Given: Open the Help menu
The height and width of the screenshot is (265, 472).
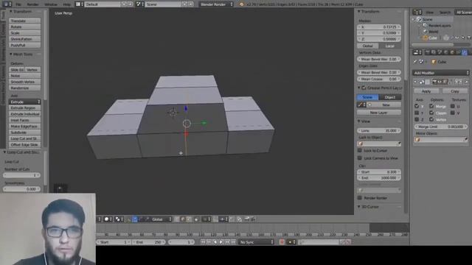Looking at the screenshot, I should coord(66,4).
